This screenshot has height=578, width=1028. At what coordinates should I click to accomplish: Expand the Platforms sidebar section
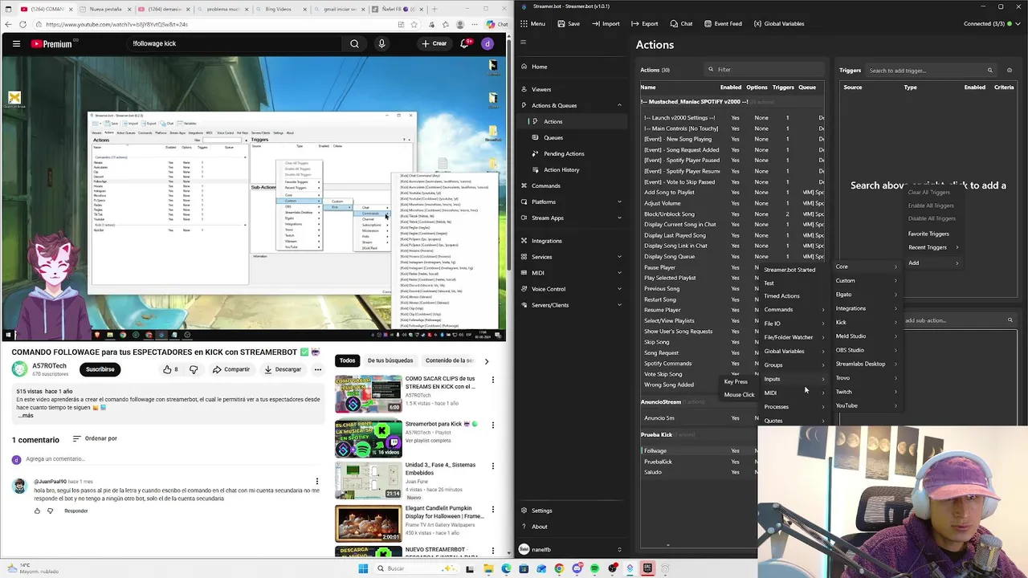pyautogui.click(x=619, y=201)
